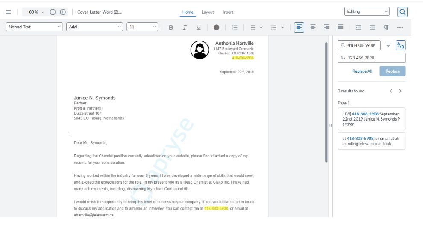Viewport: 423px width, 231px height.
Task: Click the file name Cover_Letter_Word (2)
Action: click(x=100, y=12)
